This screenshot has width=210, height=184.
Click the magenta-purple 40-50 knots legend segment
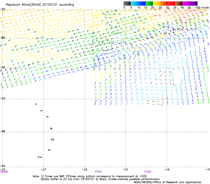pos(190,3)
